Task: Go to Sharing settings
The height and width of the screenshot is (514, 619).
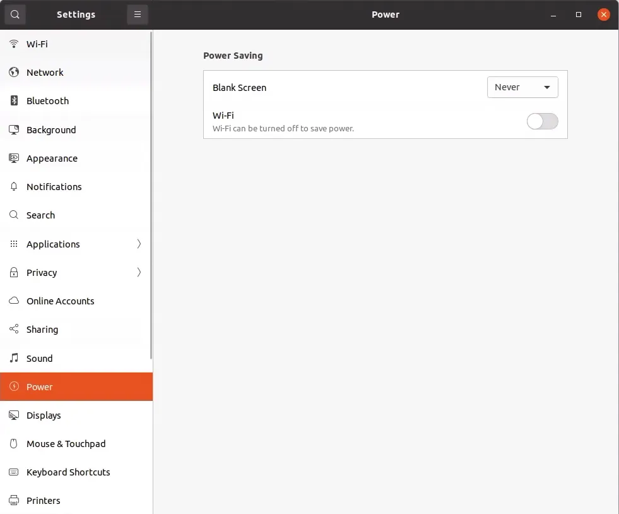Action: coord(75,329)
